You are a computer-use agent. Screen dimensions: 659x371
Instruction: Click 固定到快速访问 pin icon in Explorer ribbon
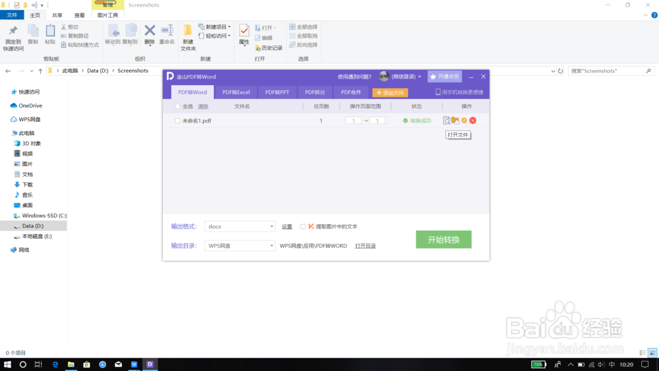point(13,31)
